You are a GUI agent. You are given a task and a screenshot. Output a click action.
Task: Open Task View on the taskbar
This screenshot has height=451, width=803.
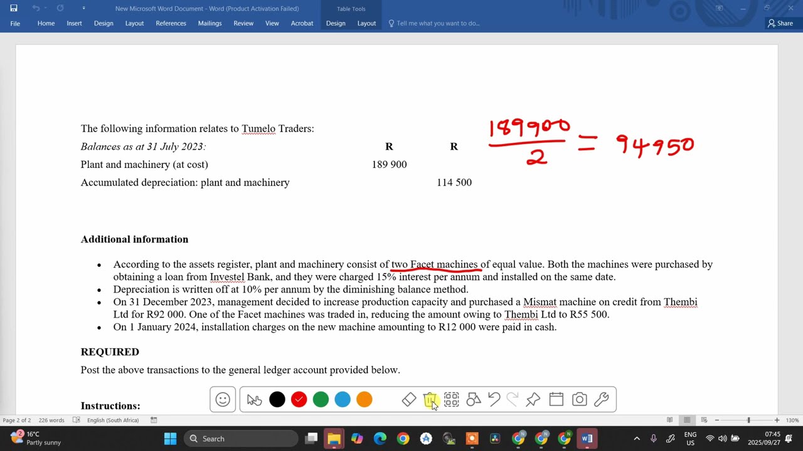pos(311,438)
